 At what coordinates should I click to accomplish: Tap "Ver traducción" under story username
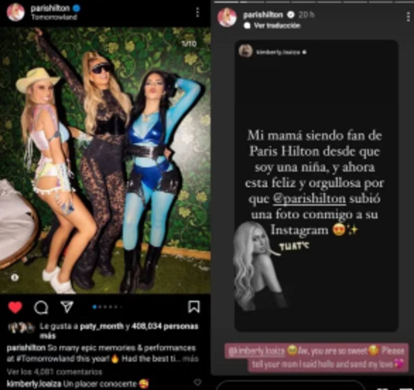(277, 26)
